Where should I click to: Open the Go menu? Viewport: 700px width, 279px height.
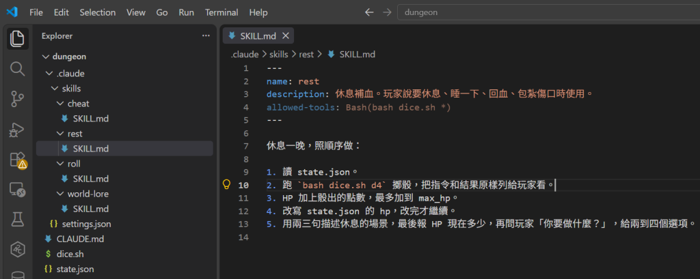161,12
